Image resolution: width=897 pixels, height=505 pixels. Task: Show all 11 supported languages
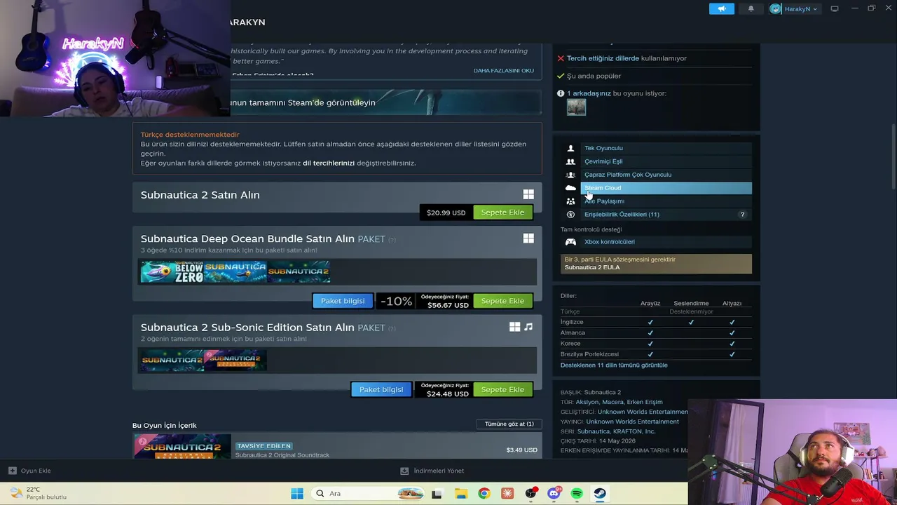click(614, 365)
